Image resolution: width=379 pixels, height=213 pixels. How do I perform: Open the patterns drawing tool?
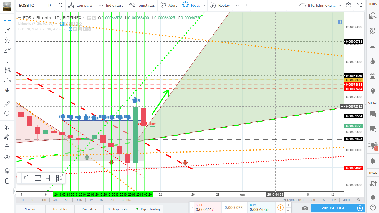pyautogui.click(x=7, y=70)
